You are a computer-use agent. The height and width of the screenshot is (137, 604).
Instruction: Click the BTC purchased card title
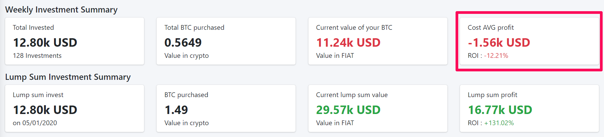[186, 95]
